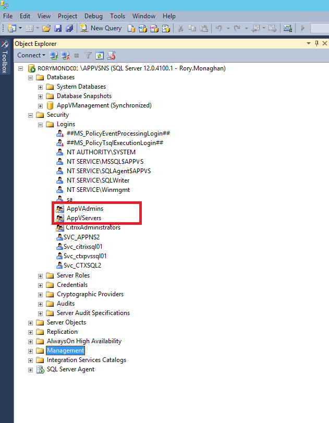Select NT AUTHORITY\SYSTEM login
Viewport: 329px width, 423px height.
[101, 152]
